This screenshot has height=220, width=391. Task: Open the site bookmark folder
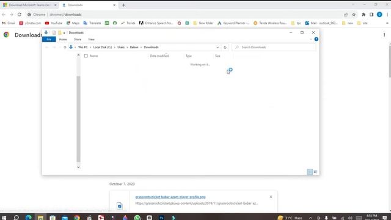362,23
